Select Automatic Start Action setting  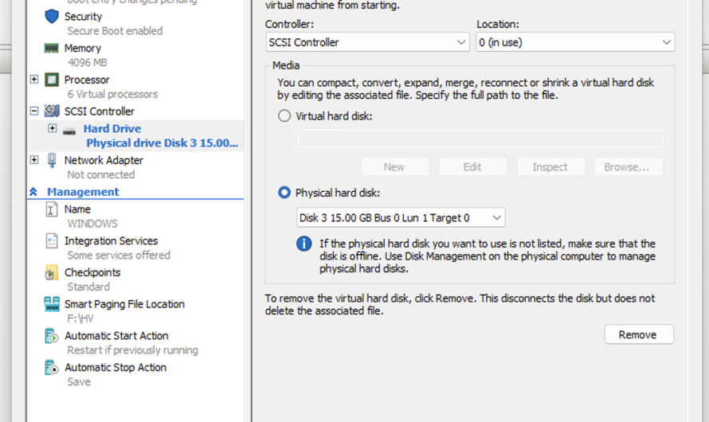click(116, 336)
